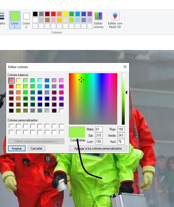
Task: Open Editar con Paint 3D
Action: pos(115,20)
